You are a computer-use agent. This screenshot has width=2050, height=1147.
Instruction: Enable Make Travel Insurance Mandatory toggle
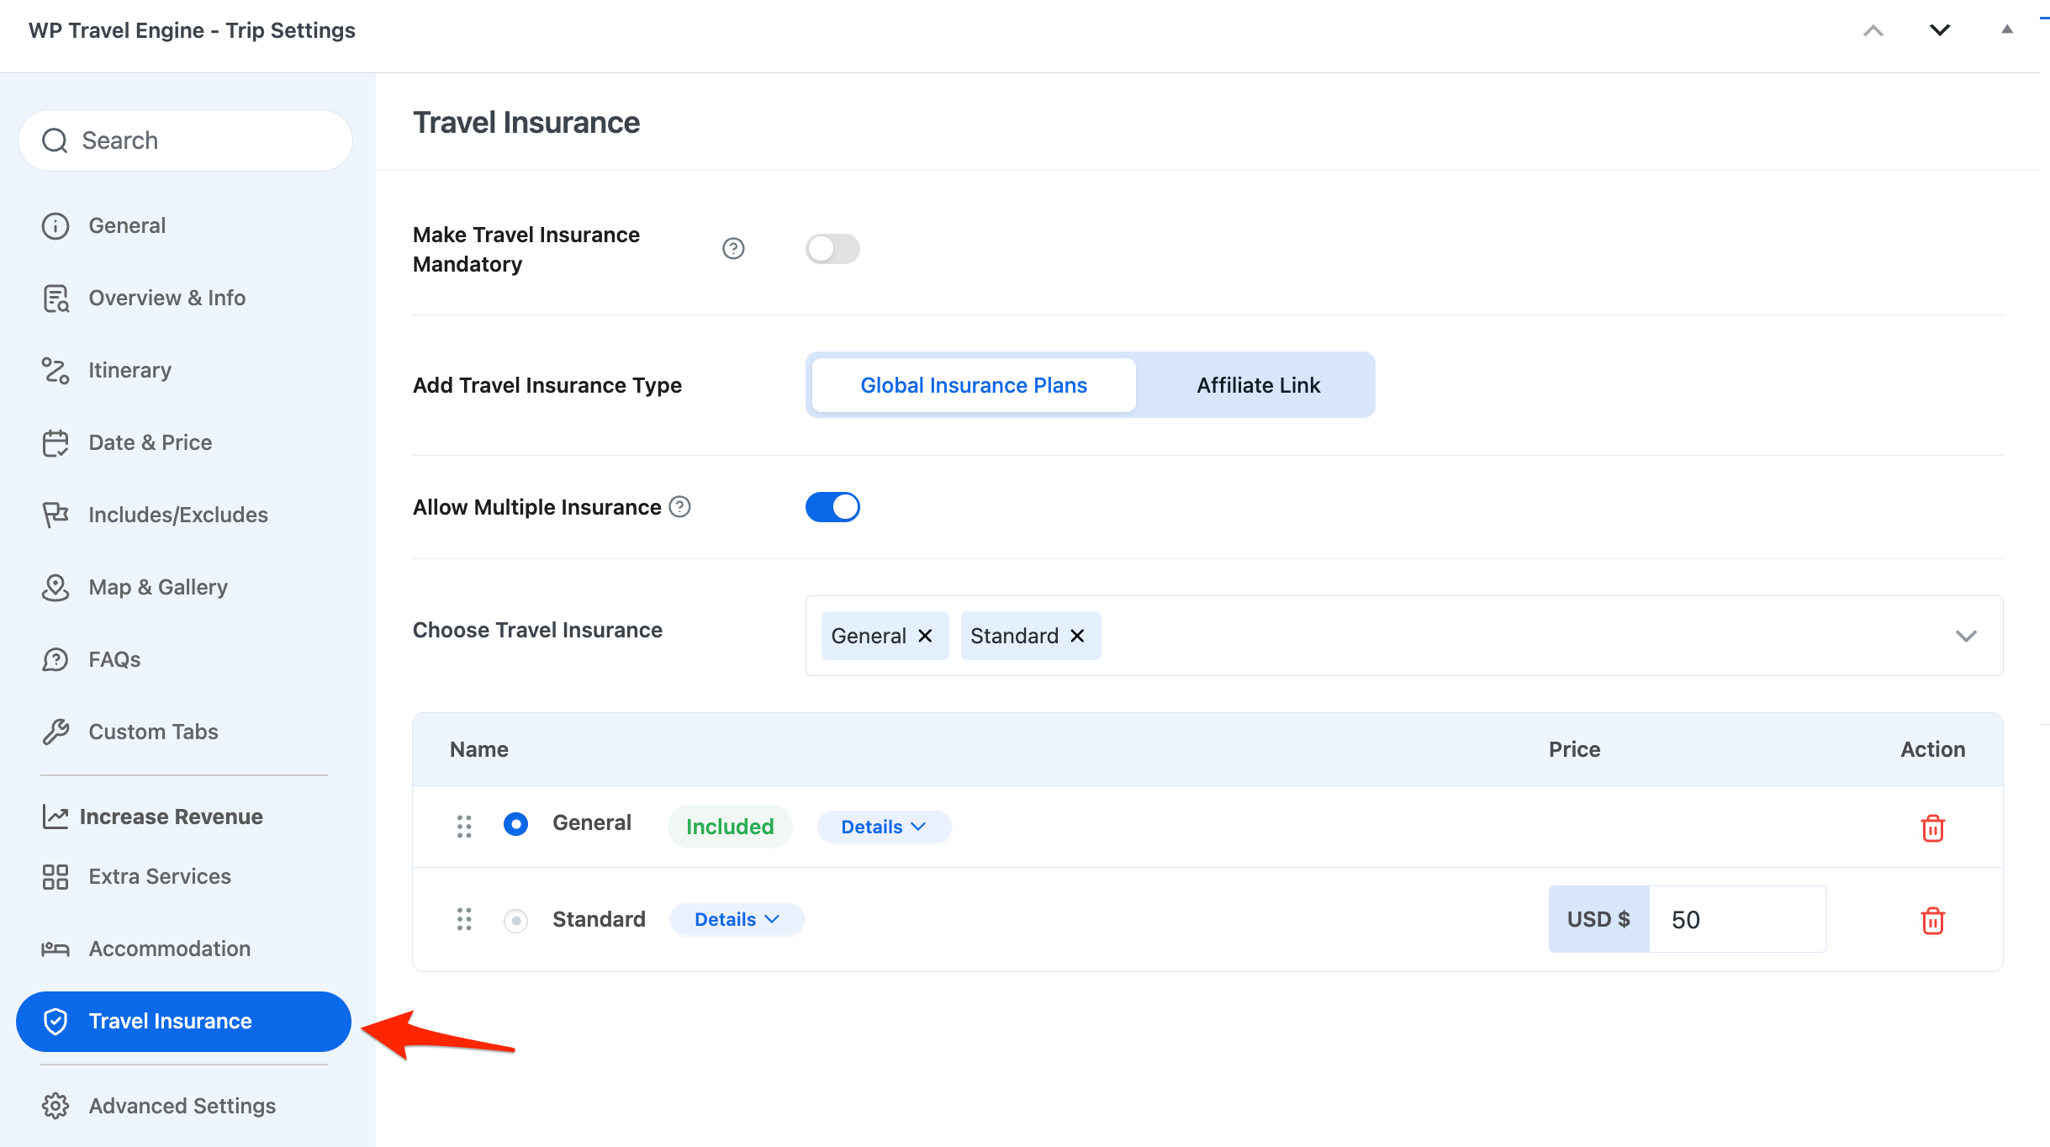tap(832, 249)
